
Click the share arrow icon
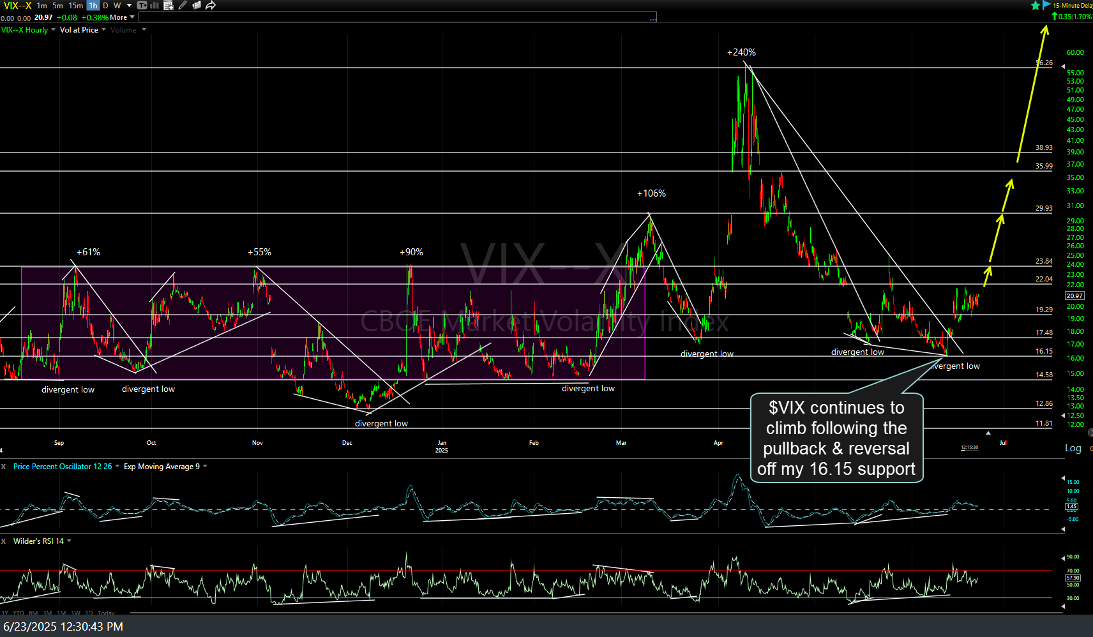pyautogui.click(x=210, y=6)
